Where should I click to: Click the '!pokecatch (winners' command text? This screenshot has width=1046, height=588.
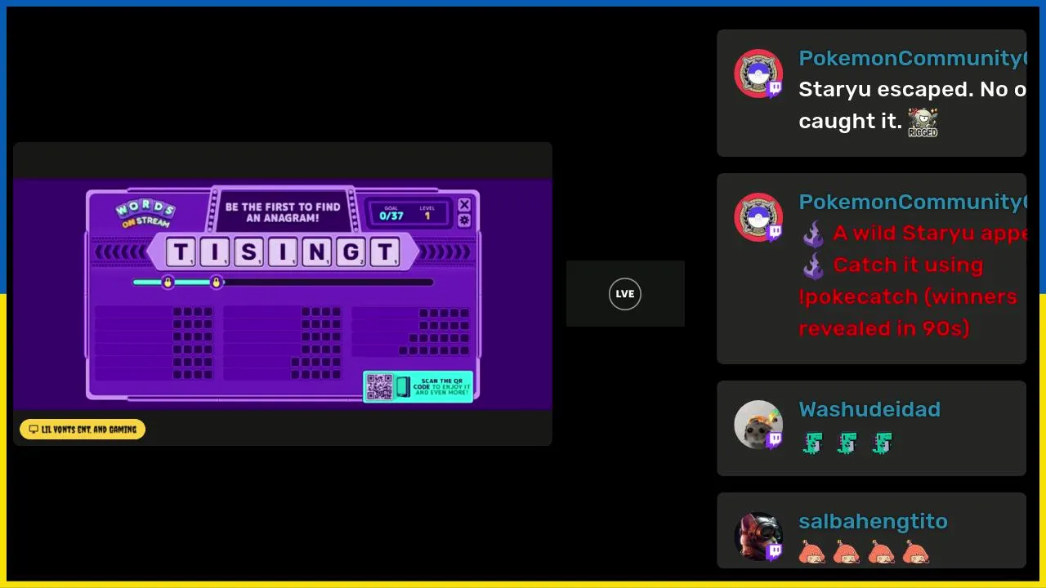point(908,296)
